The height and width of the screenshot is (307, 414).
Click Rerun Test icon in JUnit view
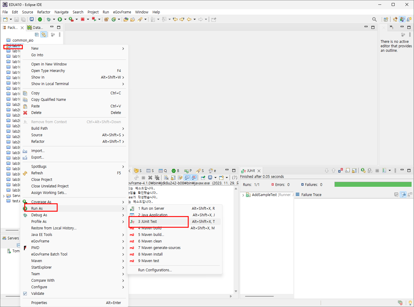coord(363,170)
